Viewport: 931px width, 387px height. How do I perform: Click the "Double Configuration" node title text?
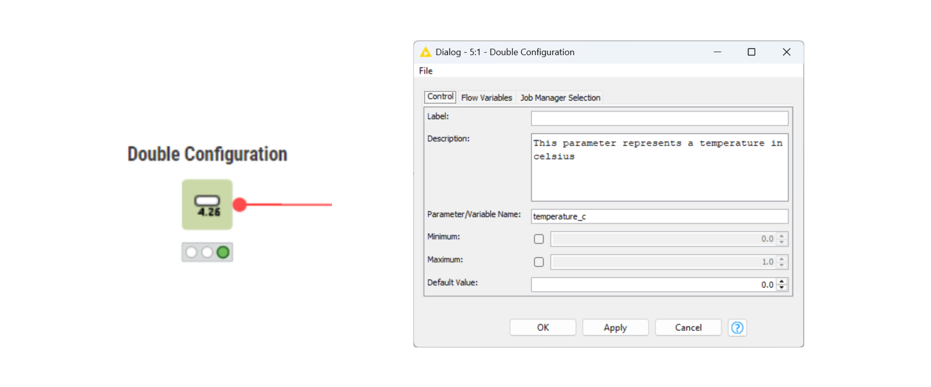[207, 154]
